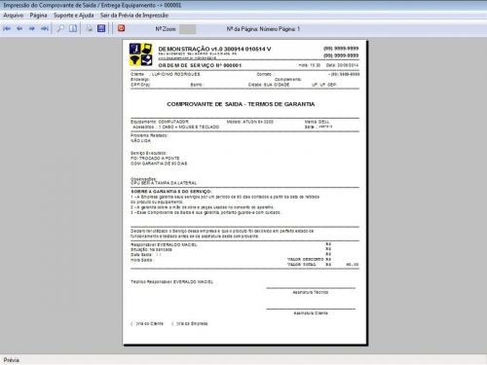Viewport: 487px width, 365px height.
Task: Go to next page arrow
Action: [32, 28]
